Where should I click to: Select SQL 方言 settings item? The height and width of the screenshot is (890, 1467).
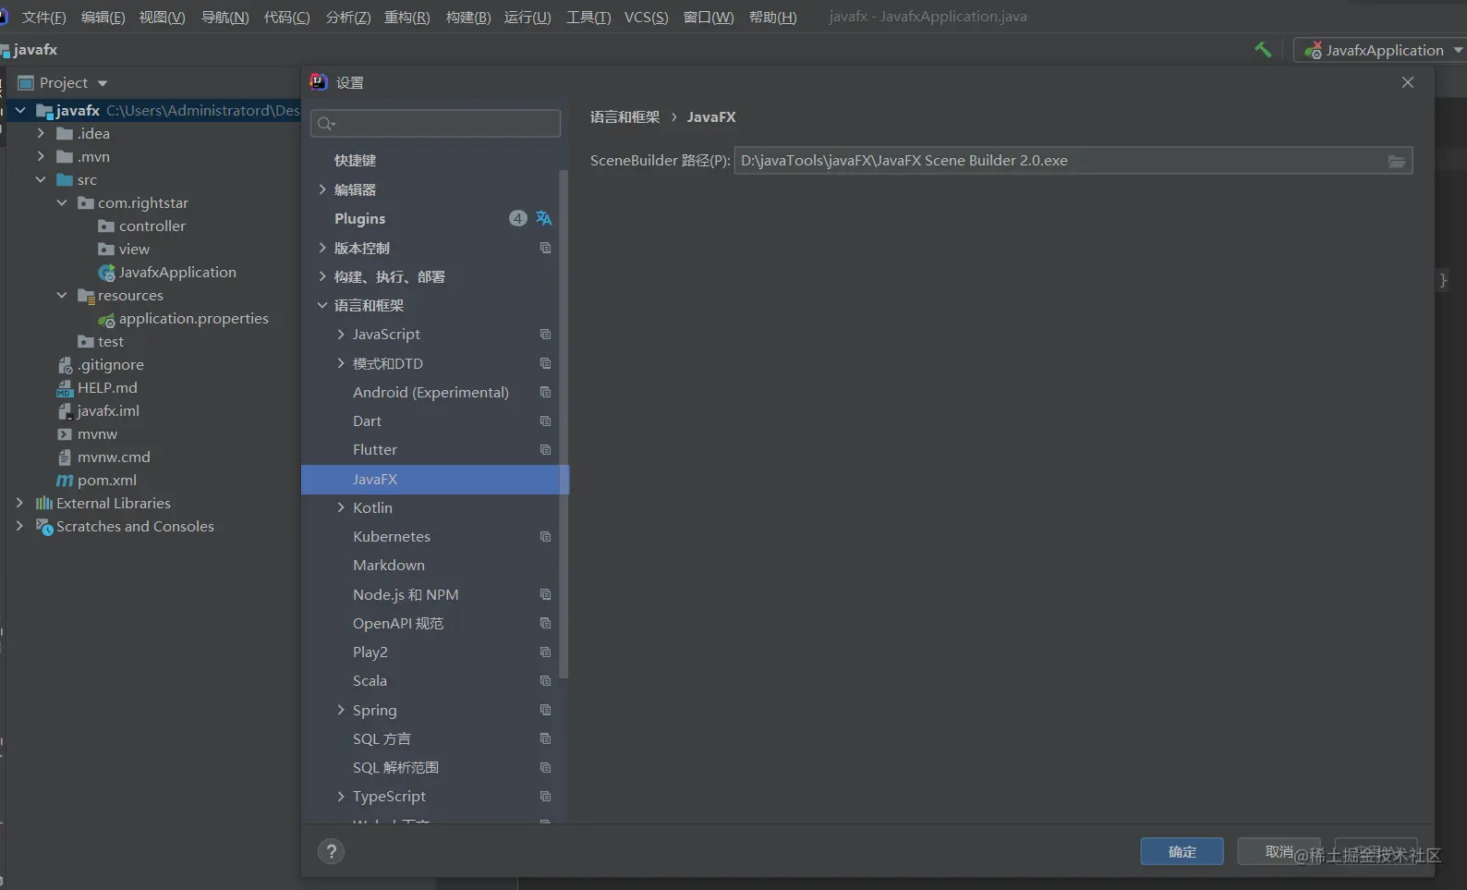tap(382, 738)
